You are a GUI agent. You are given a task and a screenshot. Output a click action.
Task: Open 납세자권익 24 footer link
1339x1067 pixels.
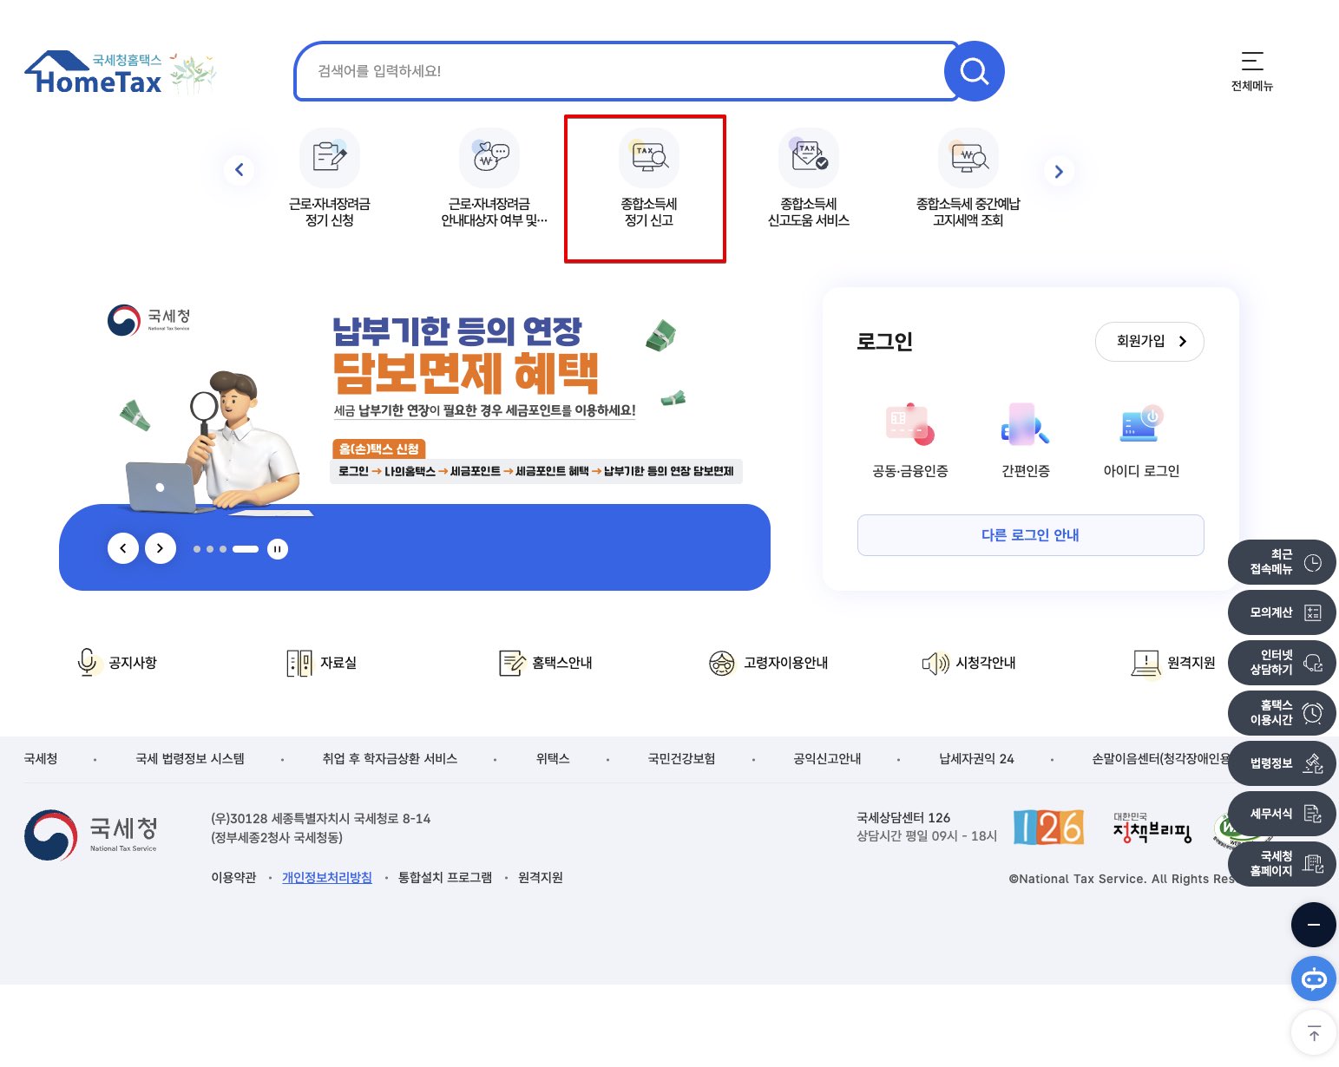point(976,759)
